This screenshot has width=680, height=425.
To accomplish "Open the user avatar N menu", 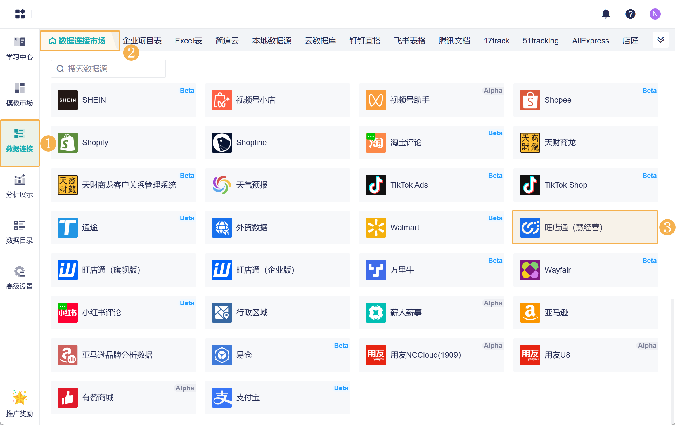I will [x=655, y=14].
